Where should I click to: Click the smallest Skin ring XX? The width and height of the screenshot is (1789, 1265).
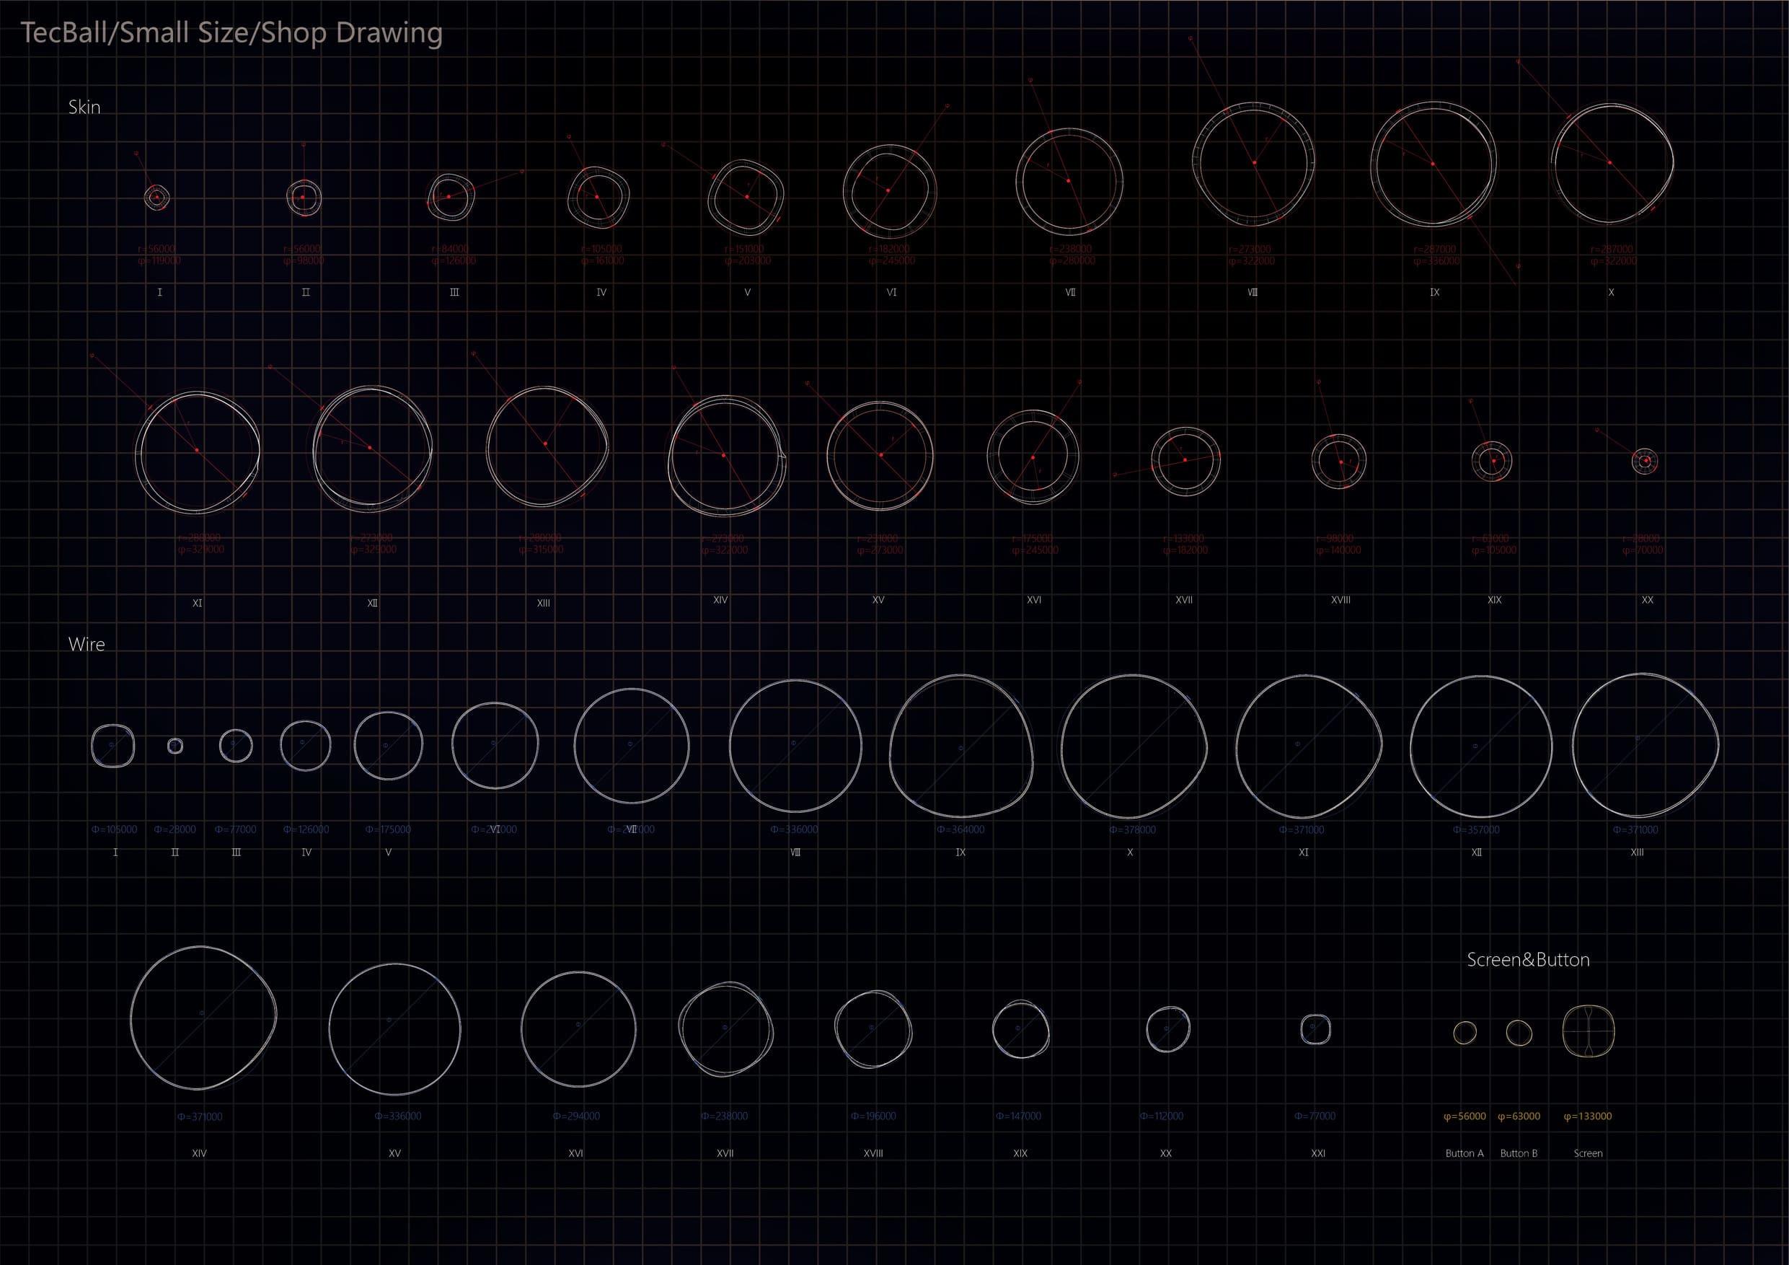[1644, 462]
